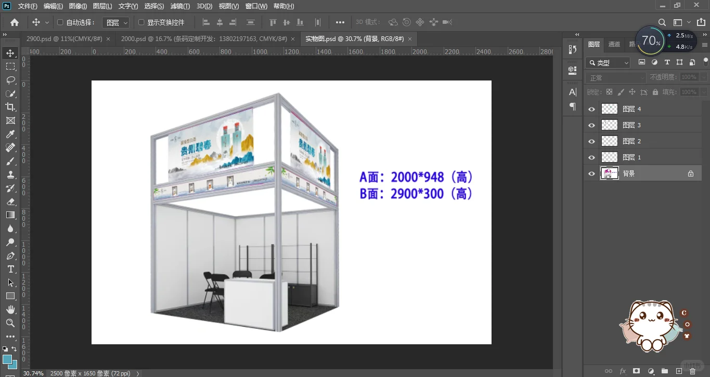Create a new layer group
The image size is (710, 377).
tap(664, 371)
